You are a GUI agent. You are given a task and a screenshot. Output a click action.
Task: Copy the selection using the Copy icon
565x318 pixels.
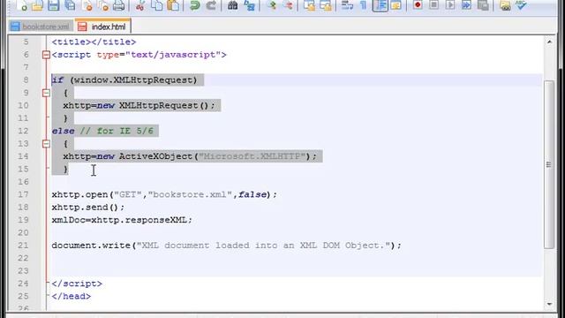point(157,5)
